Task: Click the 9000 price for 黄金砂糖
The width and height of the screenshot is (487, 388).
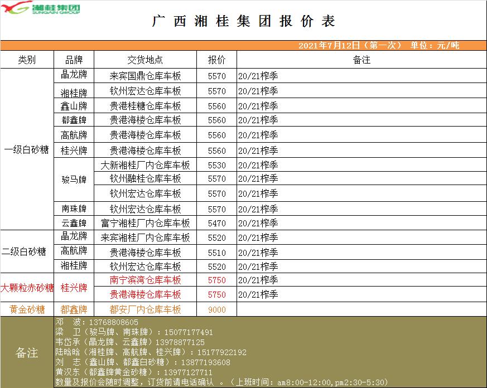Action: click(216, 309)
